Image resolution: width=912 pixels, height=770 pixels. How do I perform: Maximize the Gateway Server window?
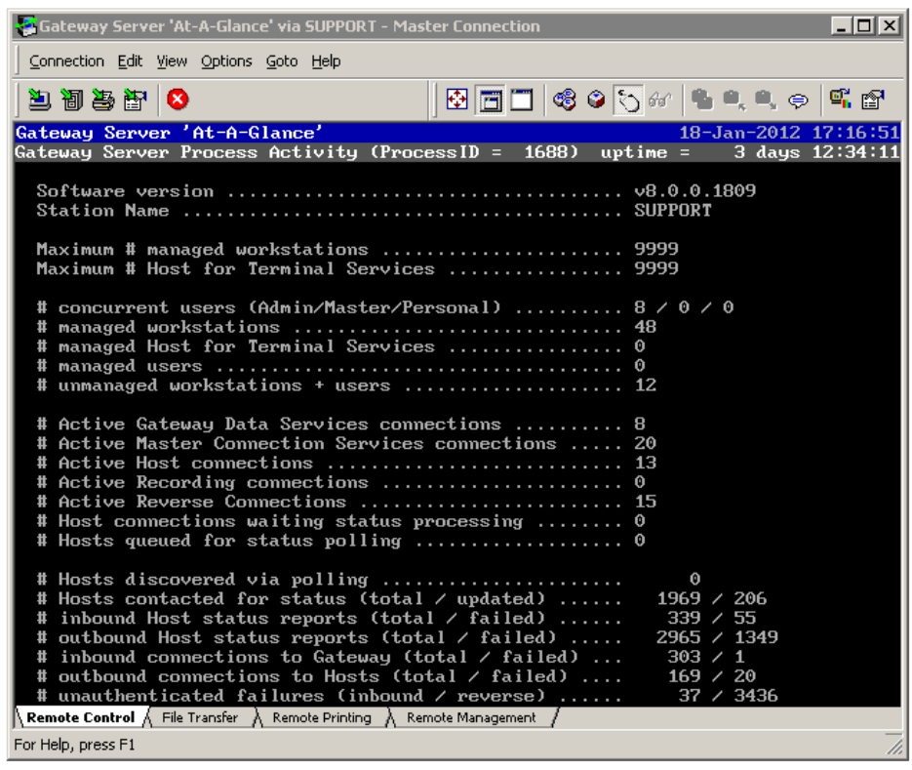tap(864, 26)
